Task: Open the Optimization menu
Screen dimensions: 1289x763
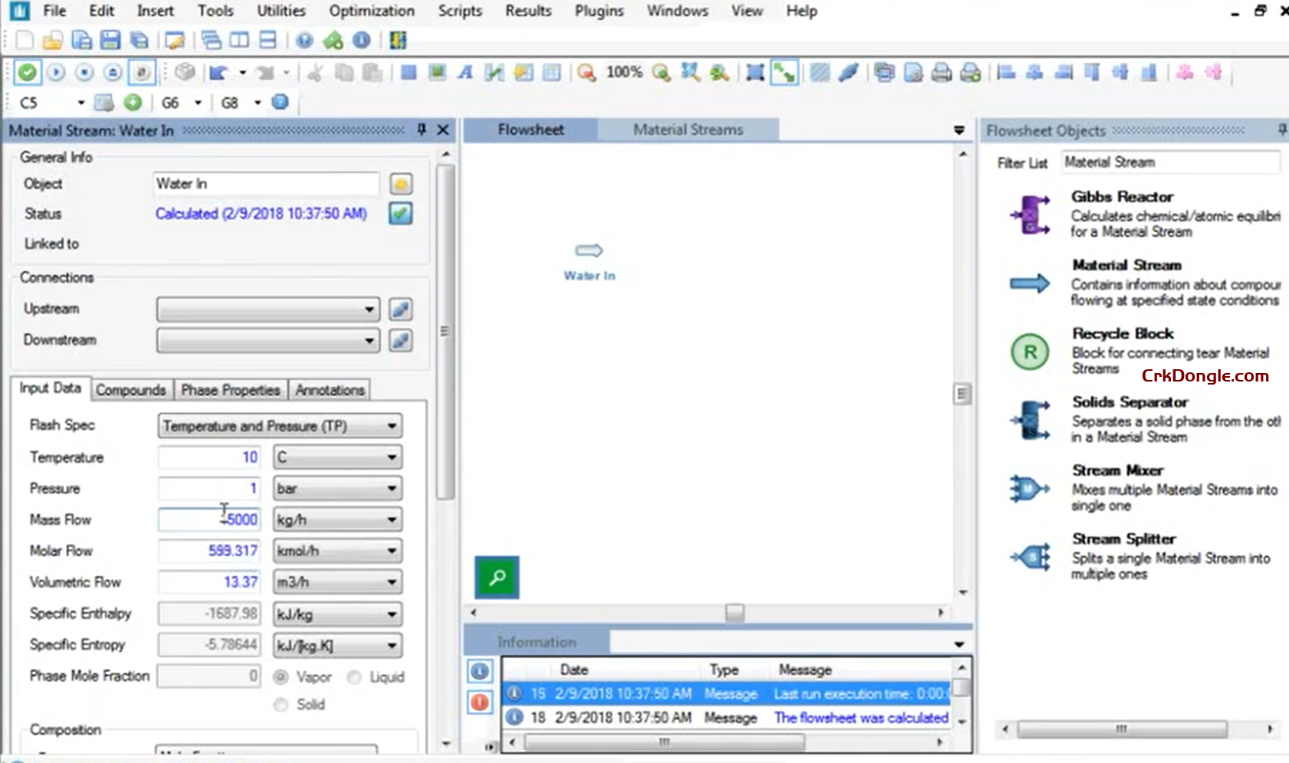Action: [x=372, y=11]
